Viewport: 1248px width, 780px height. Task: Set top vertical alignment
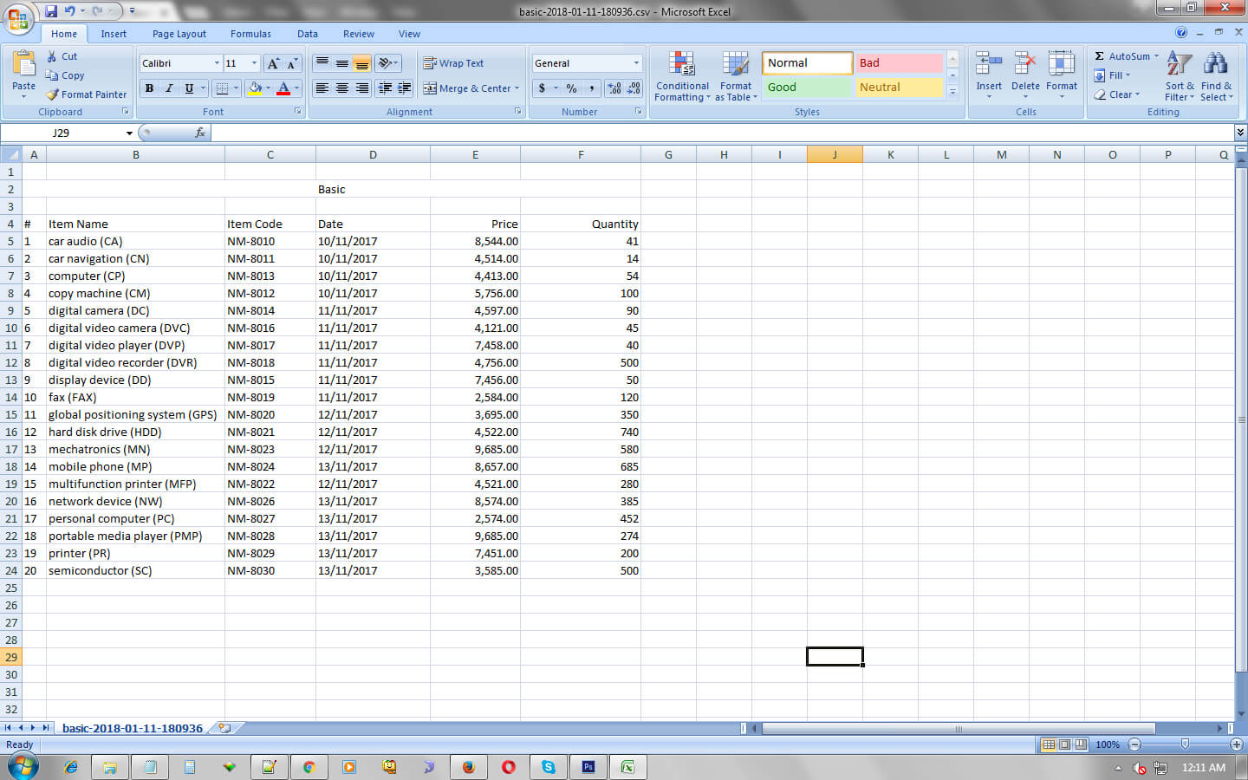pyautogui.click(x=322, y=63)
